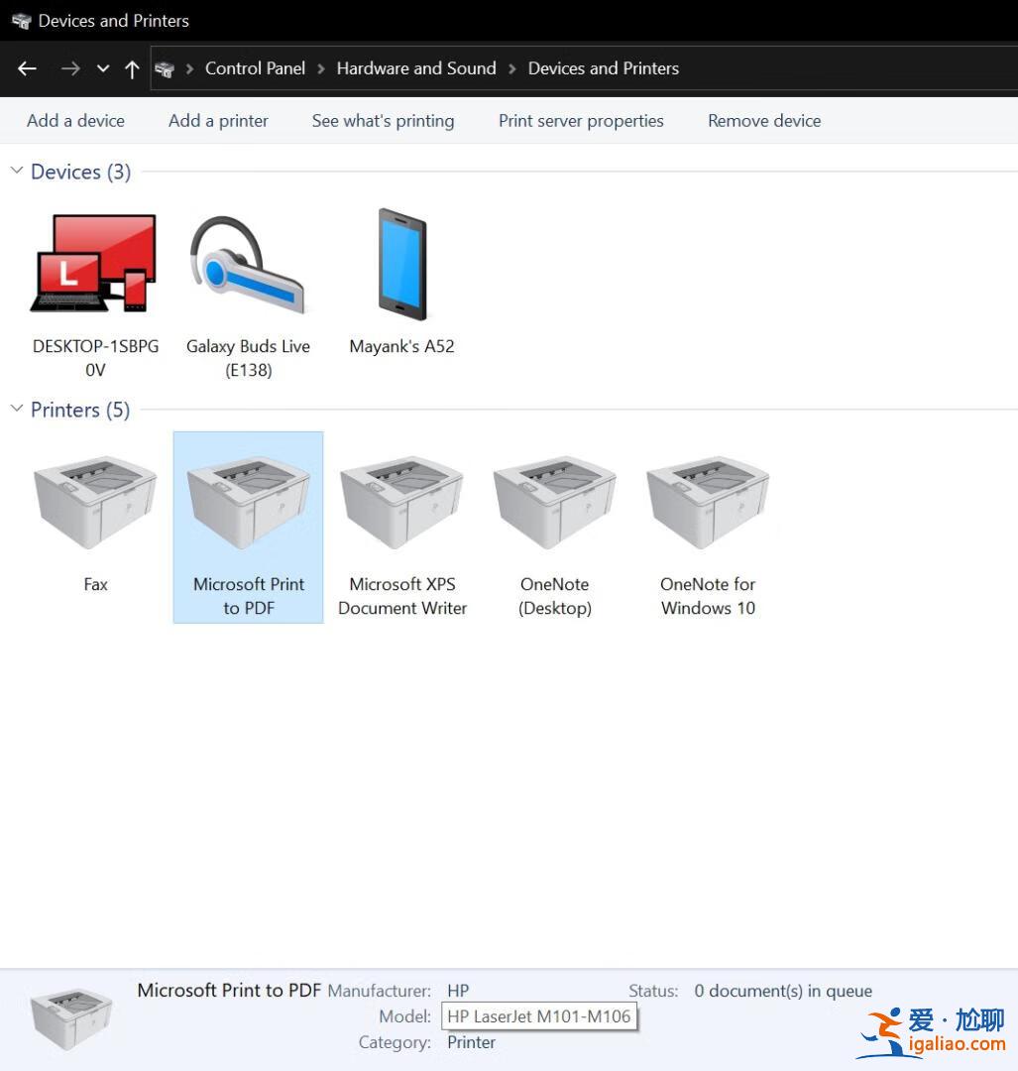This screenshot has height=1071, width=1018.
Task: Select the Devices and Printers icon in breadcrumb
Action: (603, 68)
